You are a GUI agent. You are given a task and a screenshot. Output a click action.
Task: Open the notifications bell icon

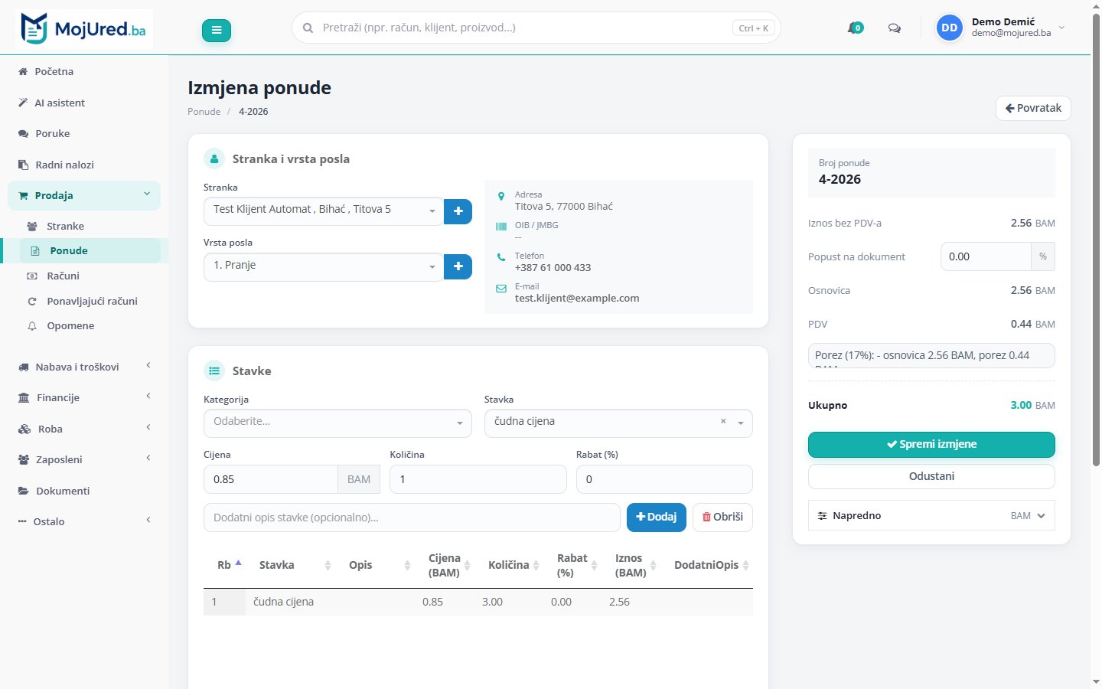tap(855, 28)
